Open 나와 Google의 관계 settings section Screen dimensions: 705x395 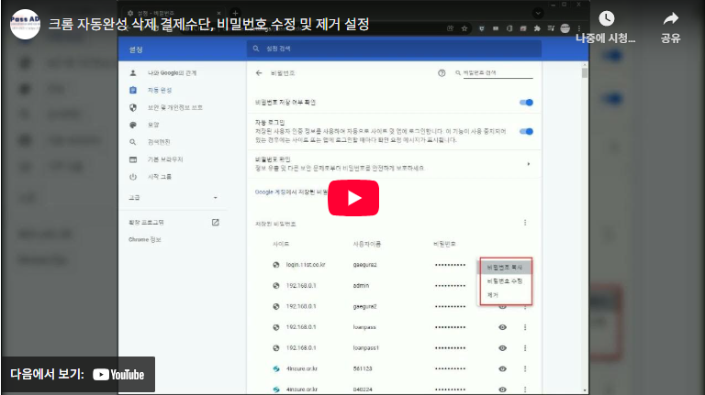coord(172,72)
